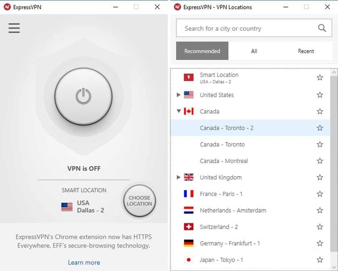Turn on VPN with power button
The image size is (338, 271).
[x=83, y=96]
